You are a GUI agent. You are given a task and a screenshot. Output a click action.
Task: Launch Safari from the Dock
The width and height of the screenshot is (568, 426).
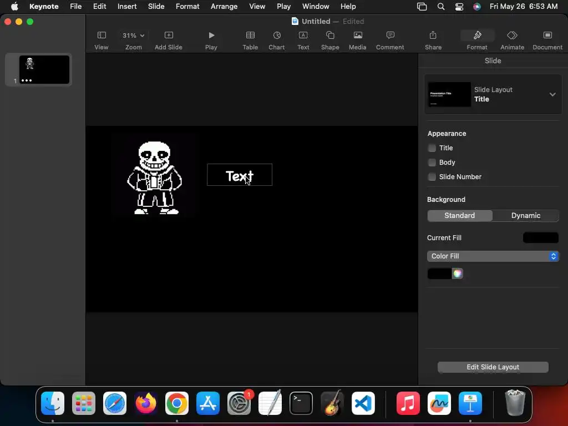[115, 403]
